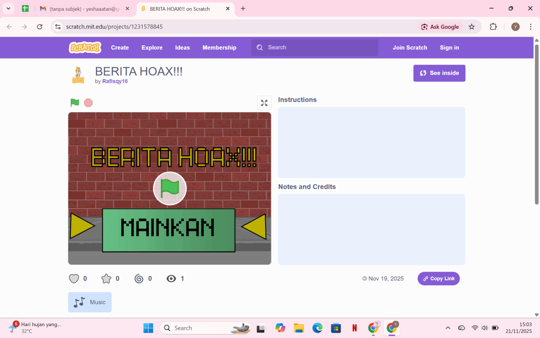
Task: Click the green flag above the stage
Action: pyautogui.click(x=75, y=103)
